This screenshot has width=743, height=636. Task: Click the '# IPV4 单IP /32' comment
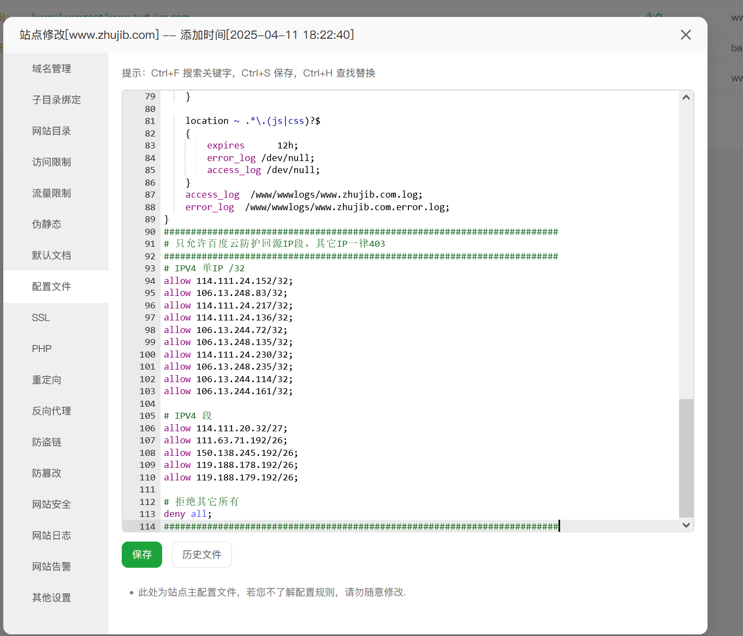click(204, 269)
